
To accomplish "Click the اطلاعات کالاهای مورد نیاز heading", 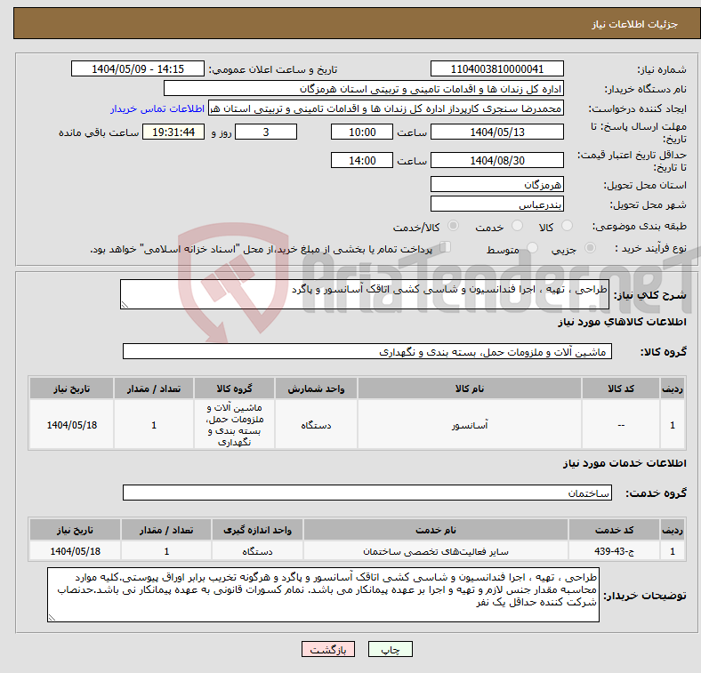I will coord(622,322).
